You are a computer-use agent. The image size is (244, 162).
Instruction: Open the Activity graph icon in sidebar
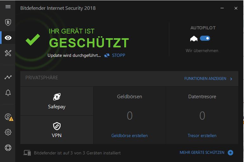click(8, 77)
